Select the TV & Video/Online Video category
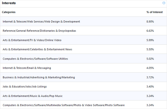 (83, 40)
